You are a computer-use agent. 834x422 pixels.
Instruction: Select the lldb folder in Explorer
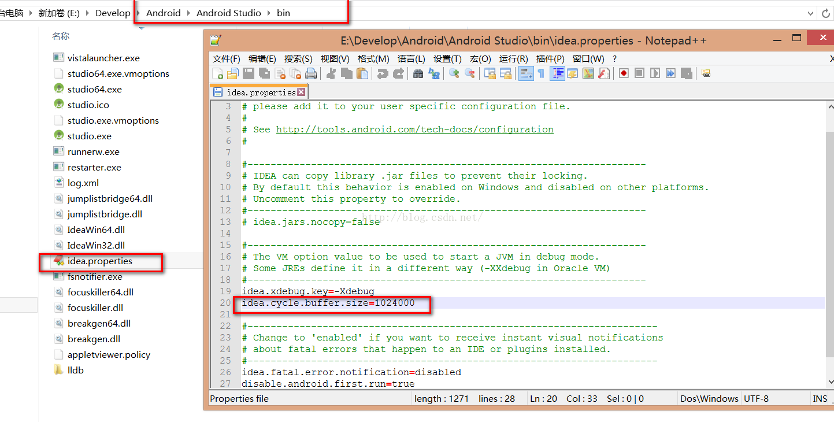pos(76,371)
